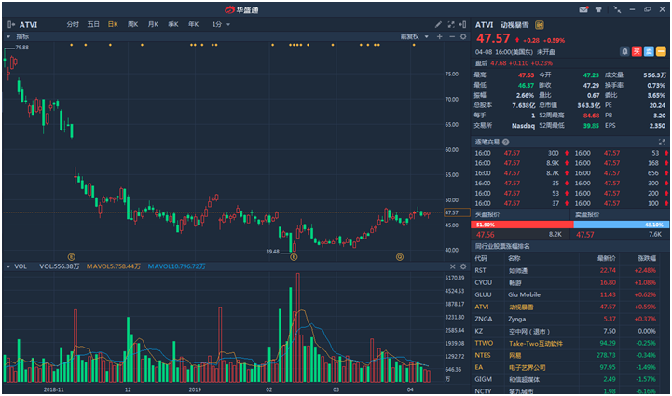672x396 pixels.
Task: Open Take-Two互动软件 from the industry list
Action: [x=535, y=342]
